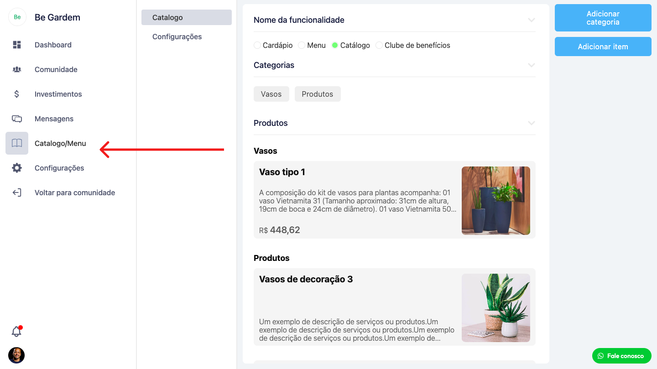Click the Vaso tipo 1 description text

(358, 201)
